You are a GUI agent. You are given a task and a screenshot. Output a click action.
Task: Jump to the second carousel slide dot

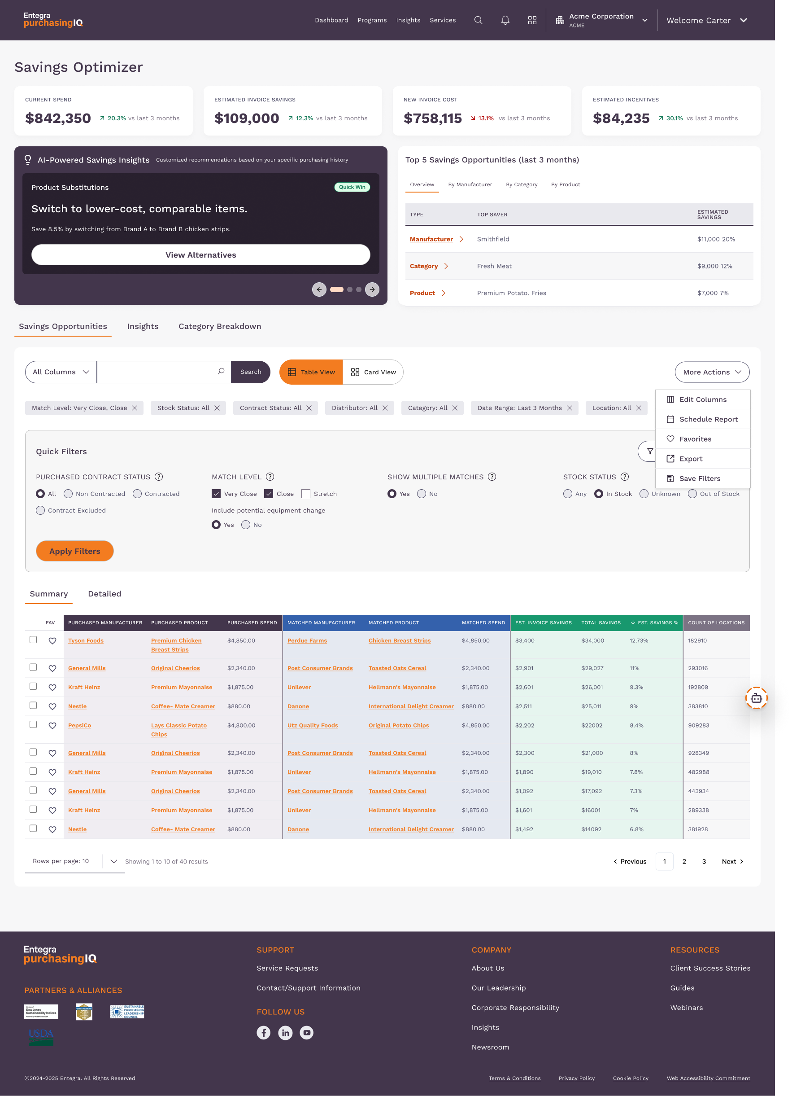coord(350,289)
